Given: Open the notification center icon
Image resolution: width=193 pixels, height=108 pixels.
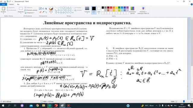Looking at the screenshot, I should [x=189, y=105].
